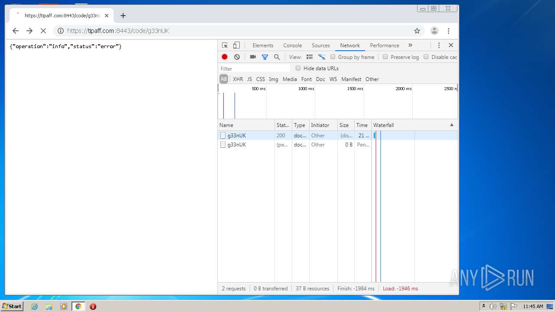Activate the inspect element picker

click(x=225, y=45)
